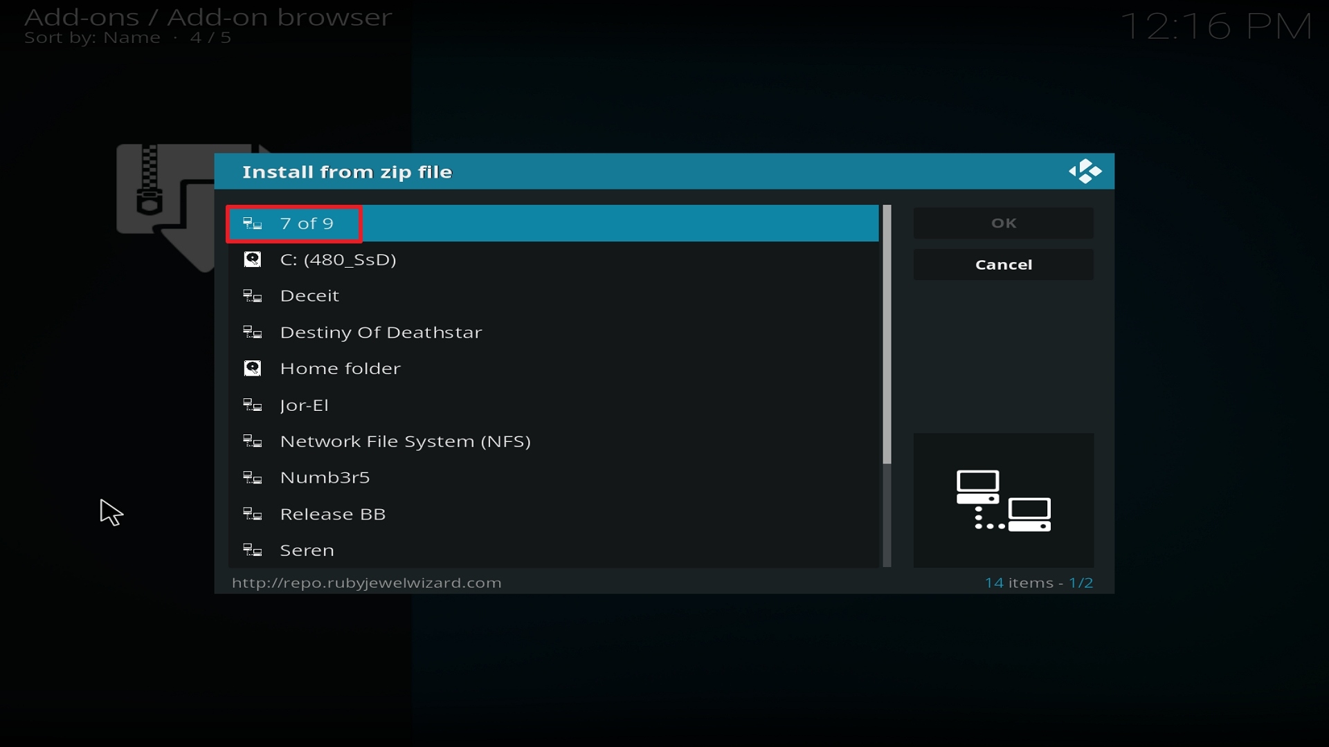Click the Cancel button
Screen dimensions: 1329x747
[x=1004, y=265]
